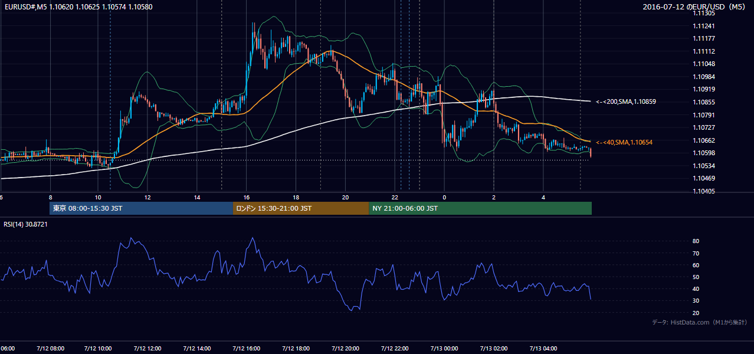Click hour 20 on the chart time axis

[x=346, y=197]
